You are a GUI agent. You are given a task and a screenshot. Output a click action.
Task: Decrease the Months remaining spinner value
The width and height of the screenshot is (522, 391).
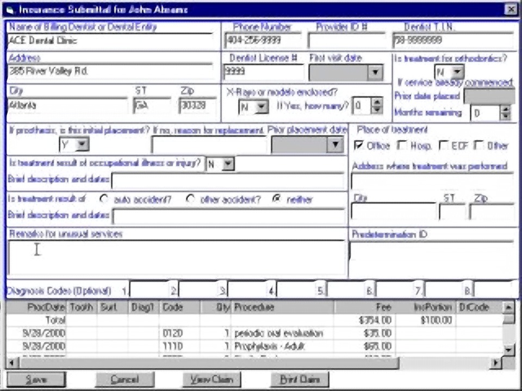pos(506,116)
